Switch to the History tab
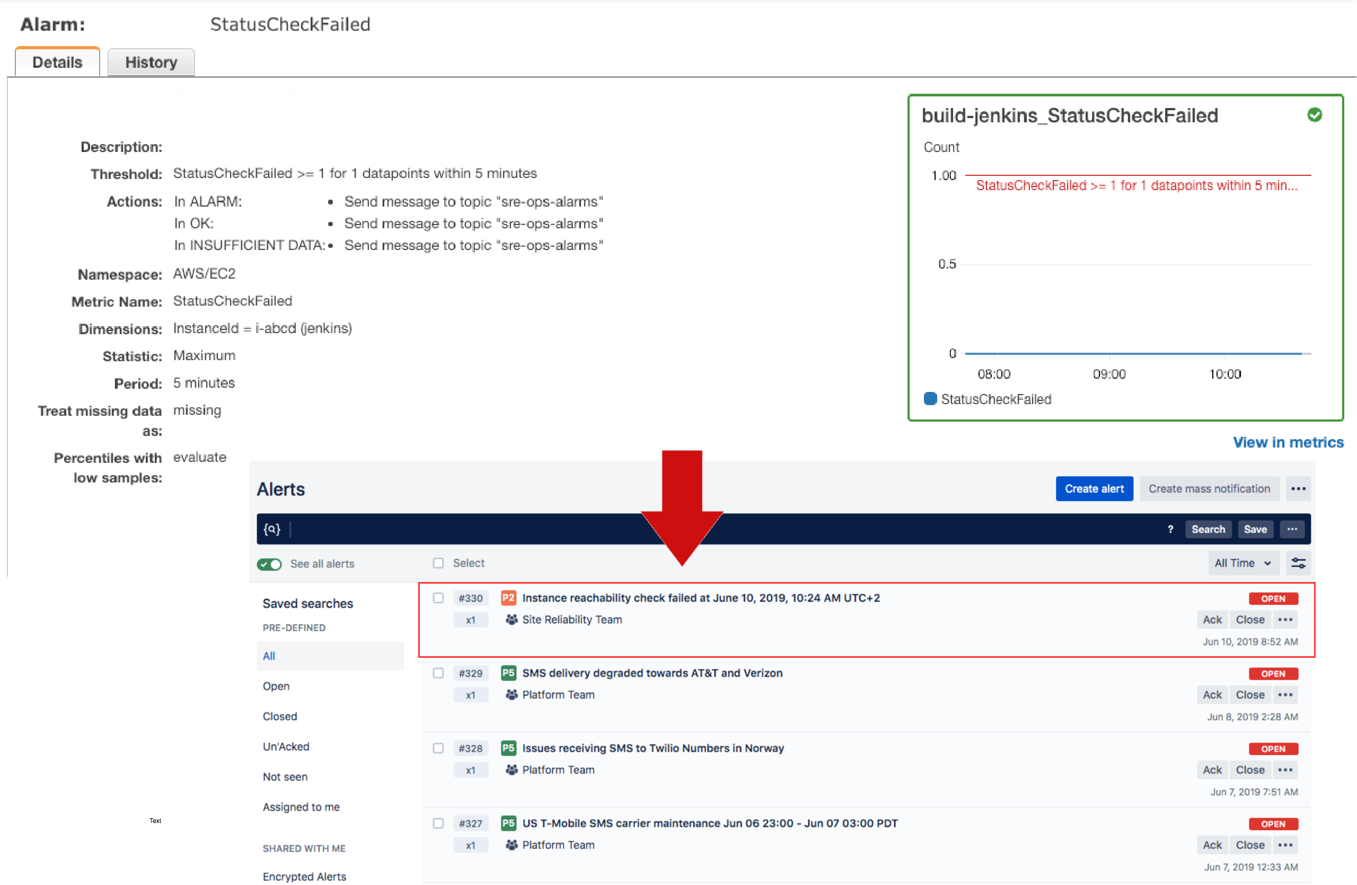Image resolution: width=1357 pixels, height=885 pixels. pos(151,62)
